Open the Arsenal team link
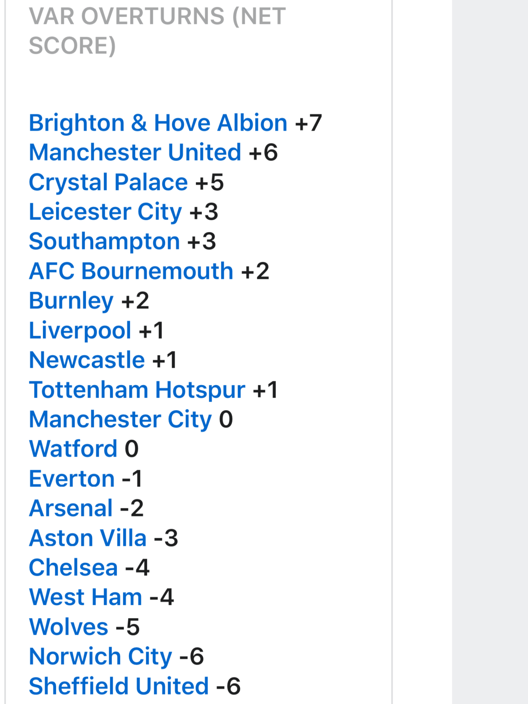The width and height of the screenshot is (528, 704). point(71,508)
